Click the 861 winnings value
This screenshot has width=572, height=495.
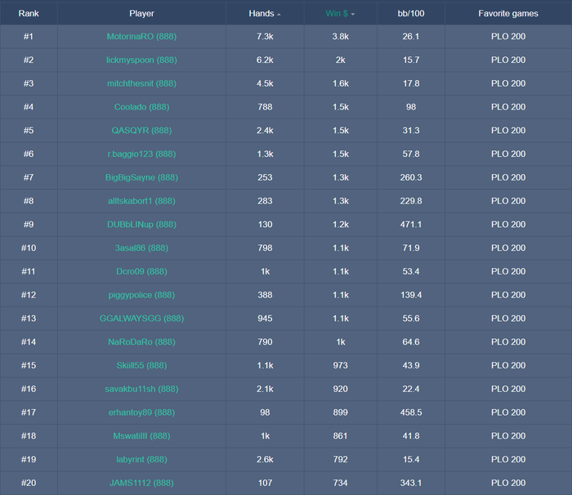tap(341, 436)
